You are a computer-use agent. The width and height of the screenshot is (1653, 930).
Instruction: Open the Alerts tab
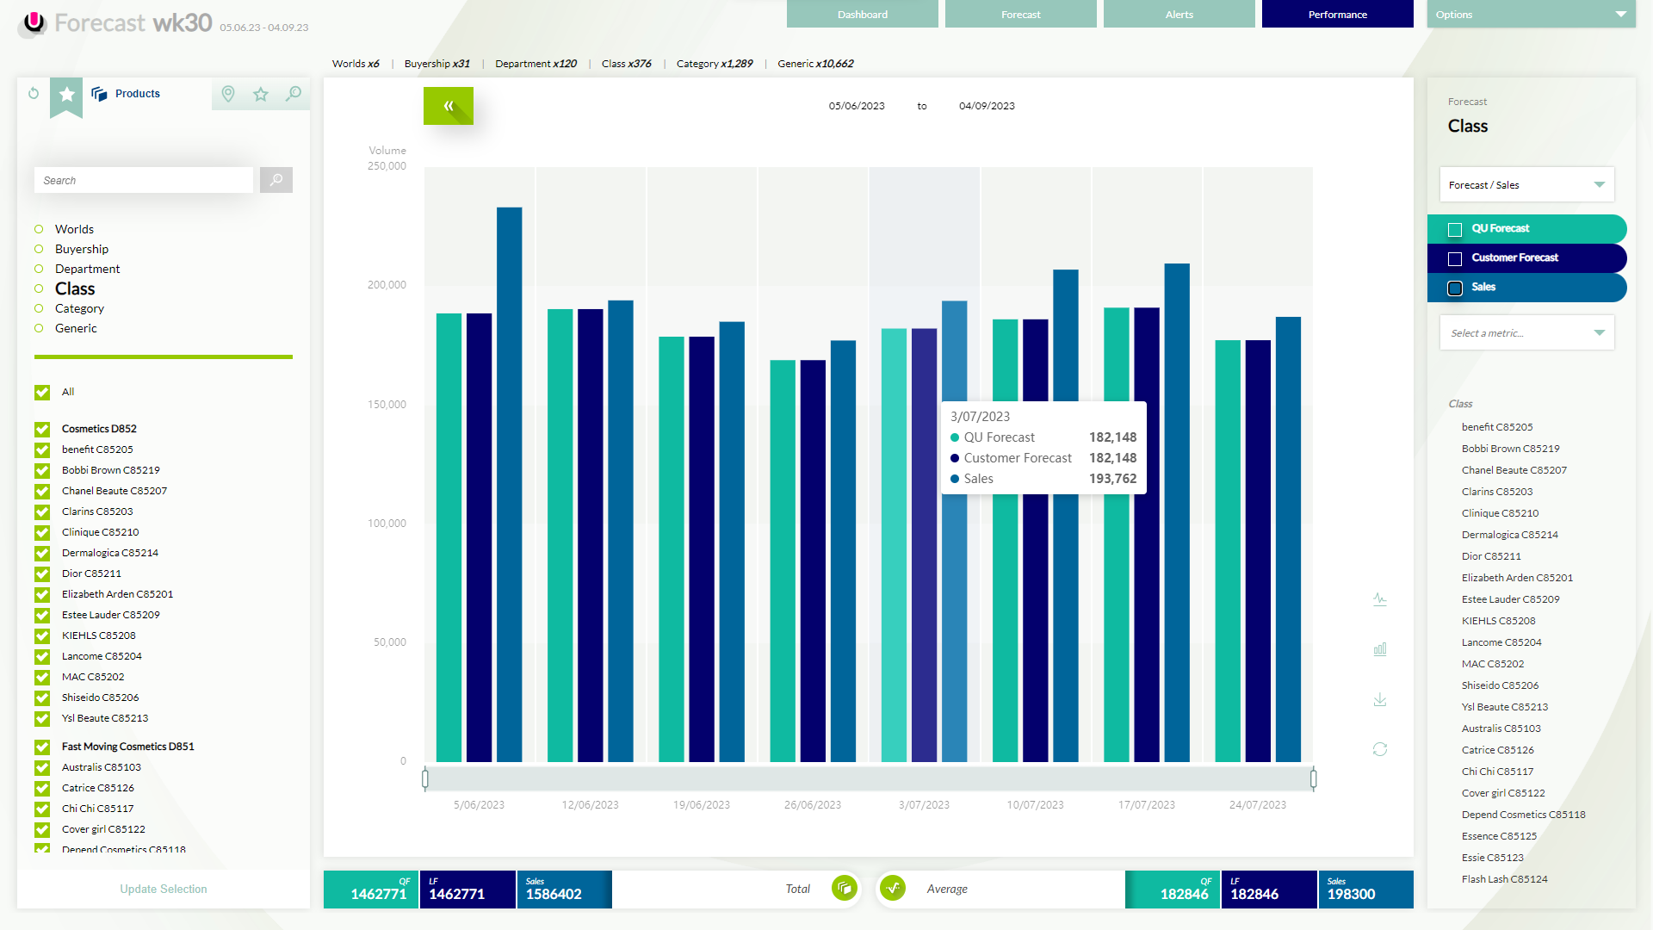click(x=1179, y=15)
